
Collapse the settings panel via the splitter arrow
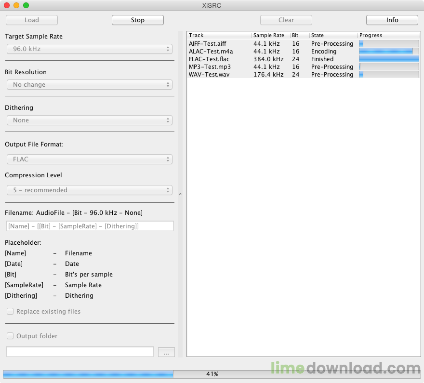180,194
